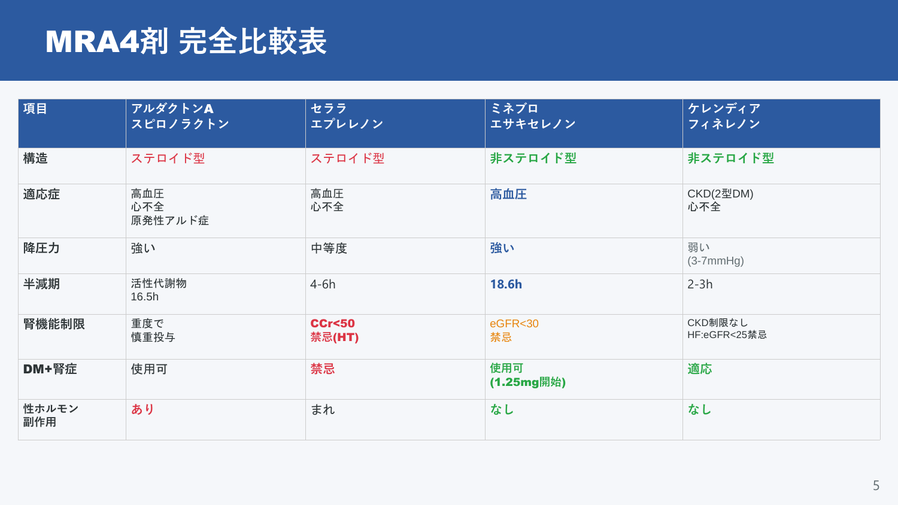Select the 項目 header cell
This screenshot has height=505, width=898.
pyautogui.click(x=72, y=123)
